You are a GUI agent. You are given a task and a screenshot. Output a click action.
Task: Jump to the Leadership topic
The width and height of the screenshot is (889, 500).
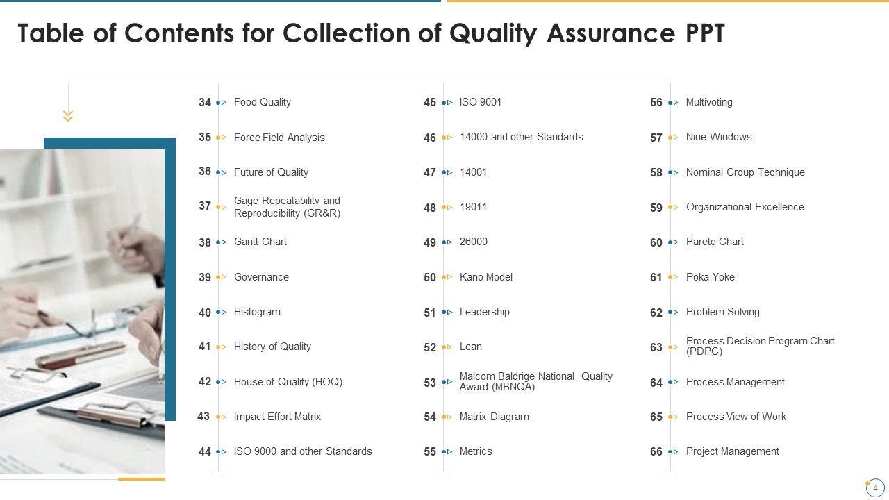[484, 312]
